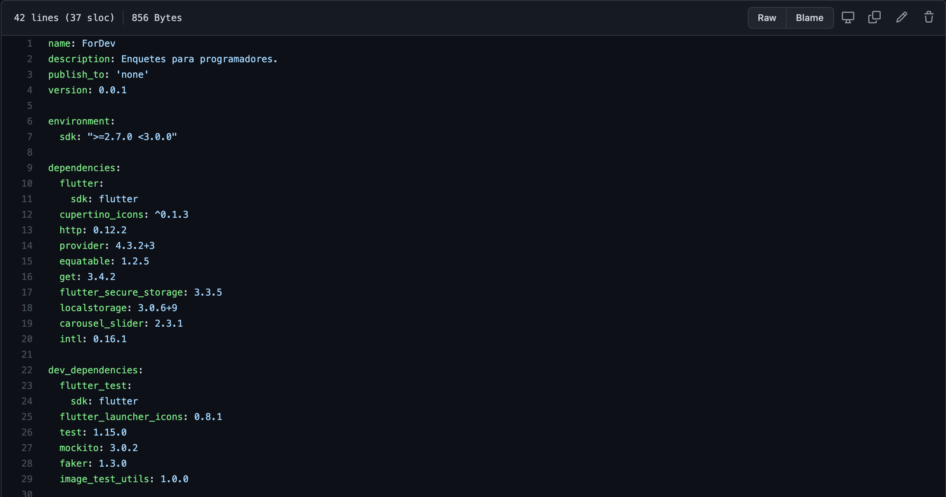Click the 'ForDev' name value
The height and width of the screenshot is (497, 946).
(x=98, y=44)
